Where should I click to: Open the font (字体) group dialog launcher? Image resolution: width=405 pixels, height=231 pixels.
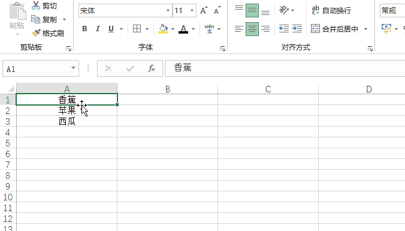pyautogui.click(x=223, y=49)
